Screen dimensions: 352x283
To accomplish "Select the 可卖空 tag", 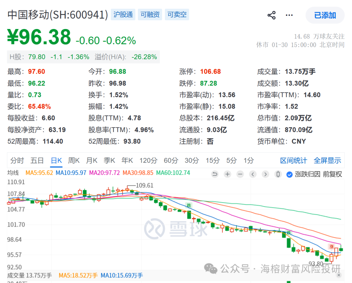I will (177, 15).
